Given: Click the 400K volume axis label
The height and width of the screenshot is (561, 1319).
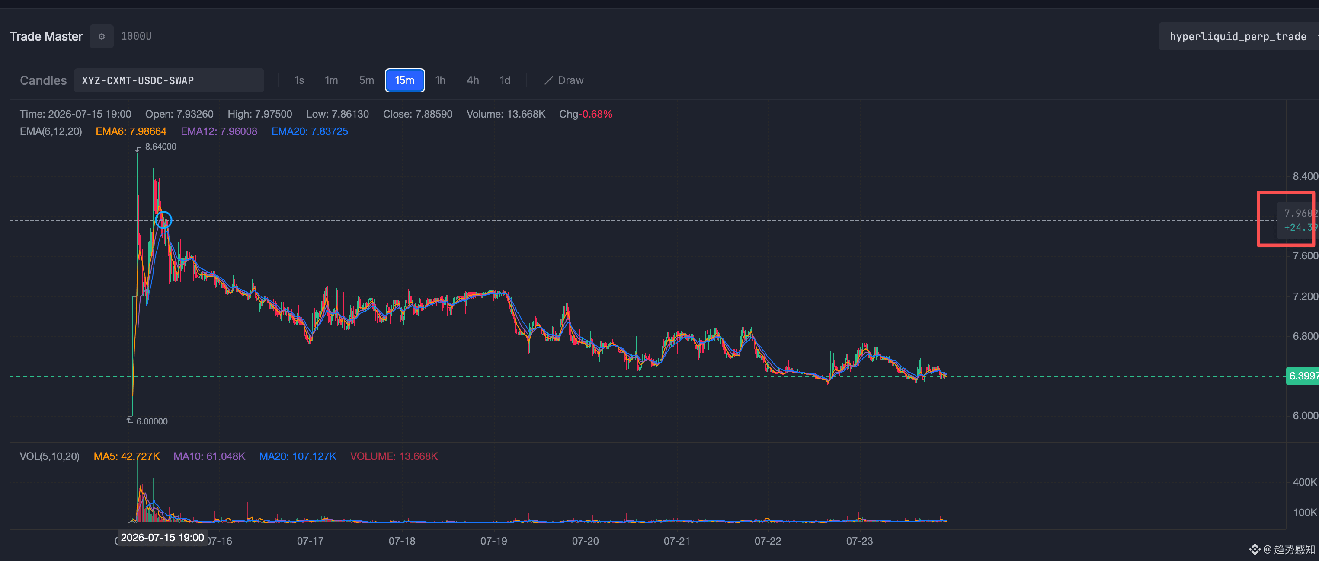Looking at the screenshot, I should pos(1305,482).
